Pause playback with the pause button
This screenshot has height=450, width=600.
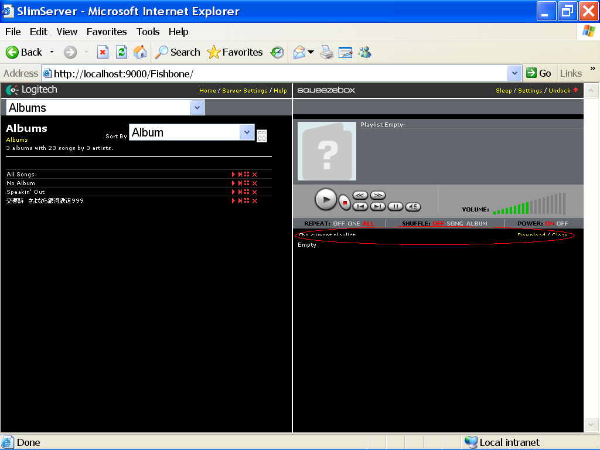(396, 206)
